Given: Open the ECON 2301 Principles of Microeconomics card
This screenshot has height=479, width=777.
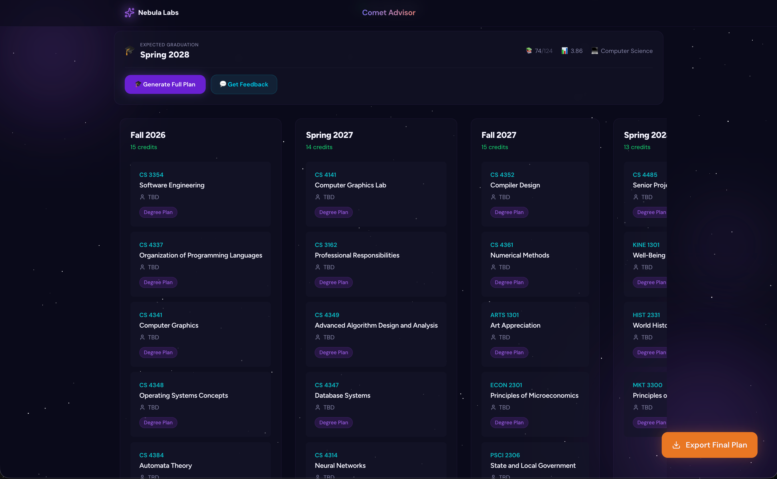Looking at the screenshot, I should [535, 404].
